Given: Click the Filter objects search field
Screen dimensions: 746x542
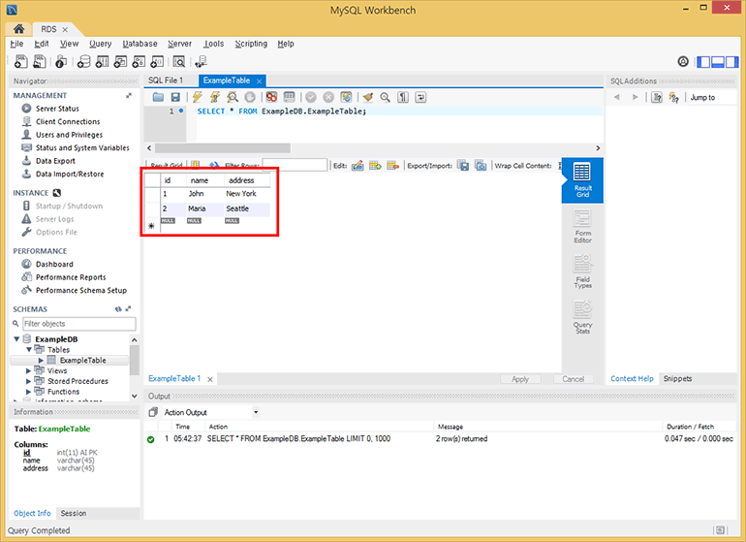Looking at the screenshot, I should (78, 323).
